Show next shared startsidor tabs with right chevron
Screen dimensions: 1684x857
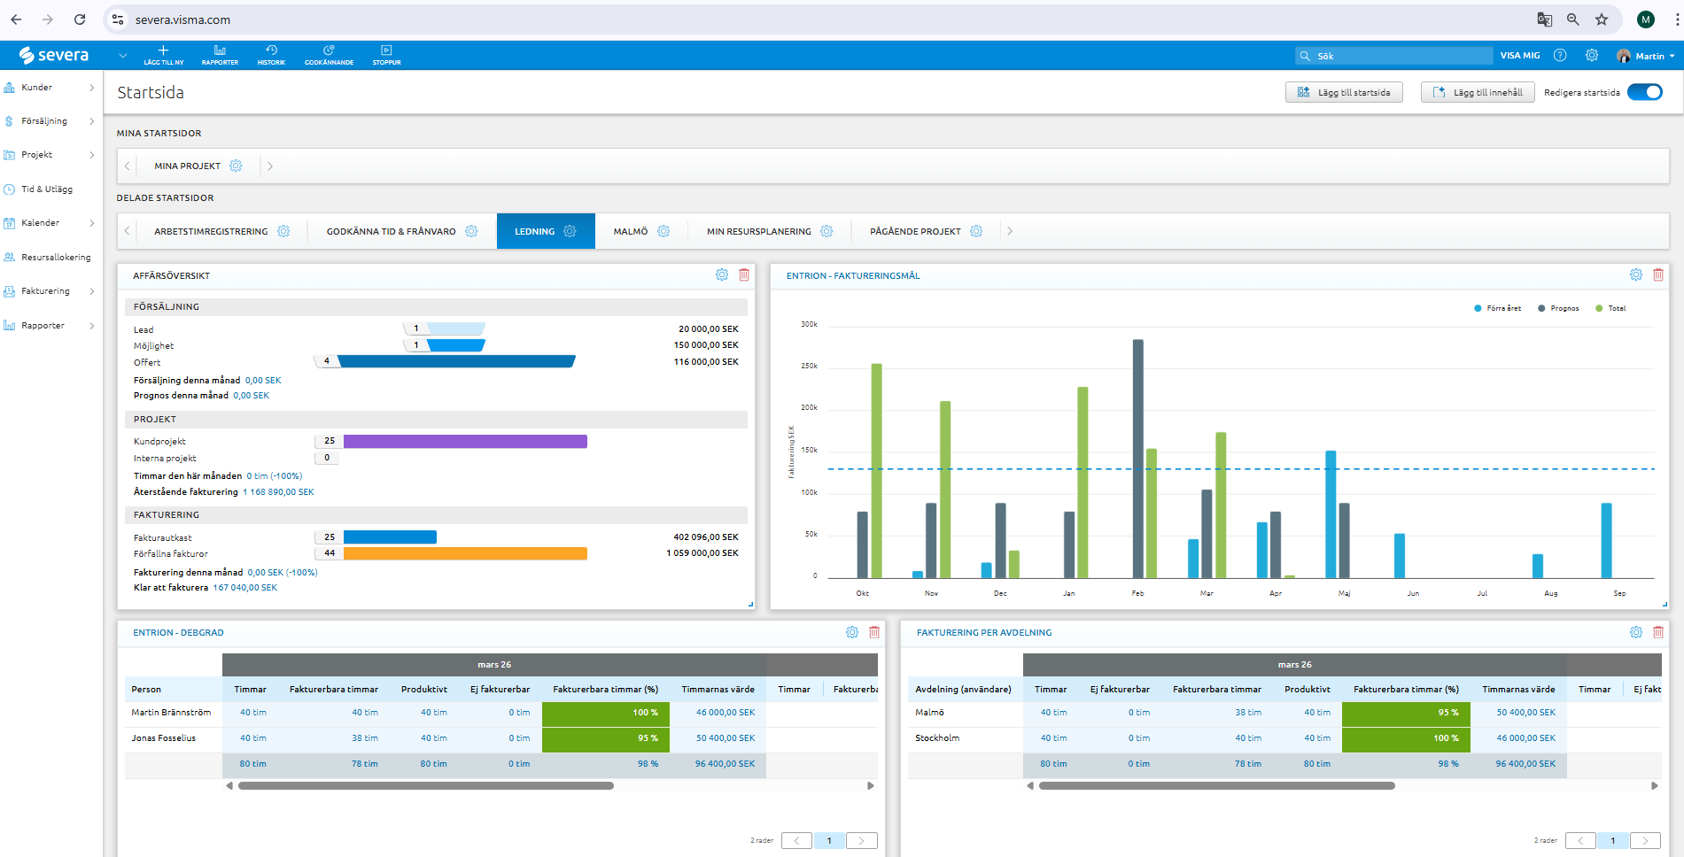point(1009,231)
